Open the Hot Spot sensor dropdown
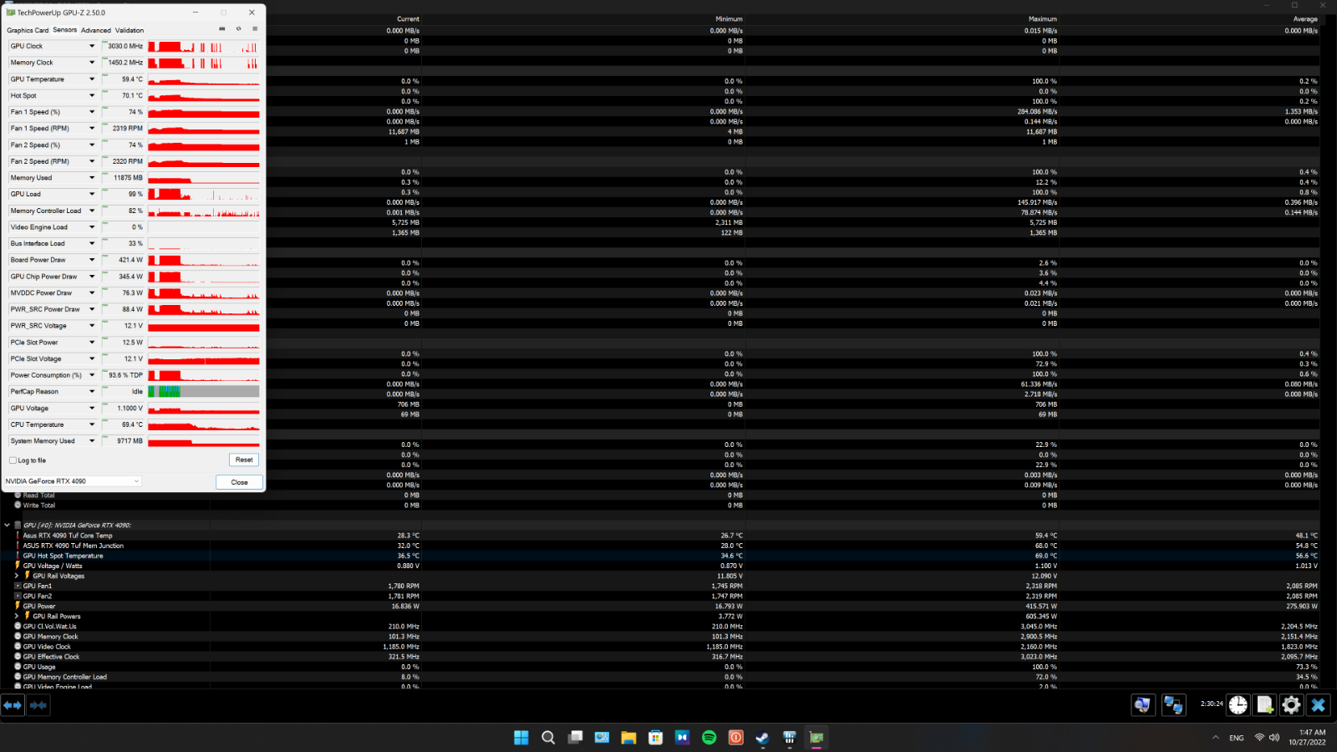The width and height of the screenshot is (1337, 752). click(92, 95)
